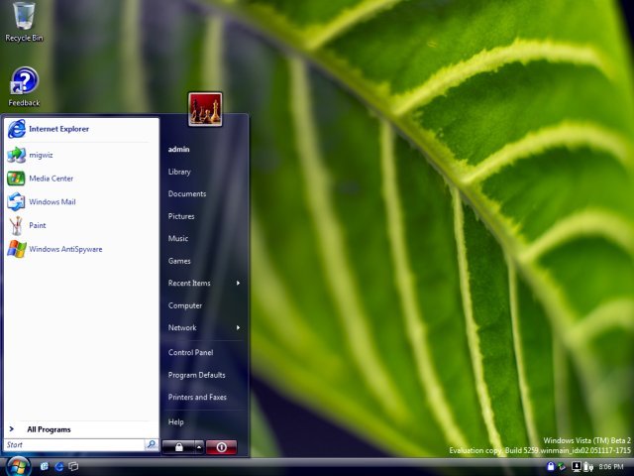The image size is (634, 476).
Task: Open Internet Explorer from Start menu
Action: (57, 129)
